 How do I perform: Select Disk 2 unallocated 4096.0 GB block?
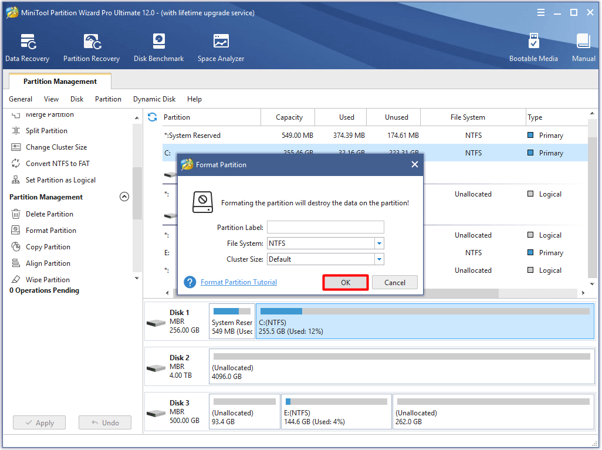tap(401, 367)
